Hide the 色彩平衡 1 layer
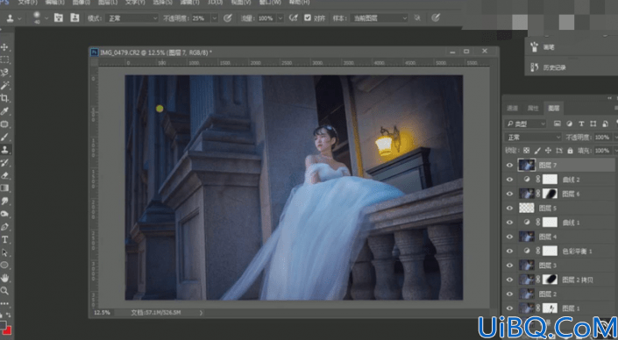This screenshot has height=340, width=618. point(509,251)
